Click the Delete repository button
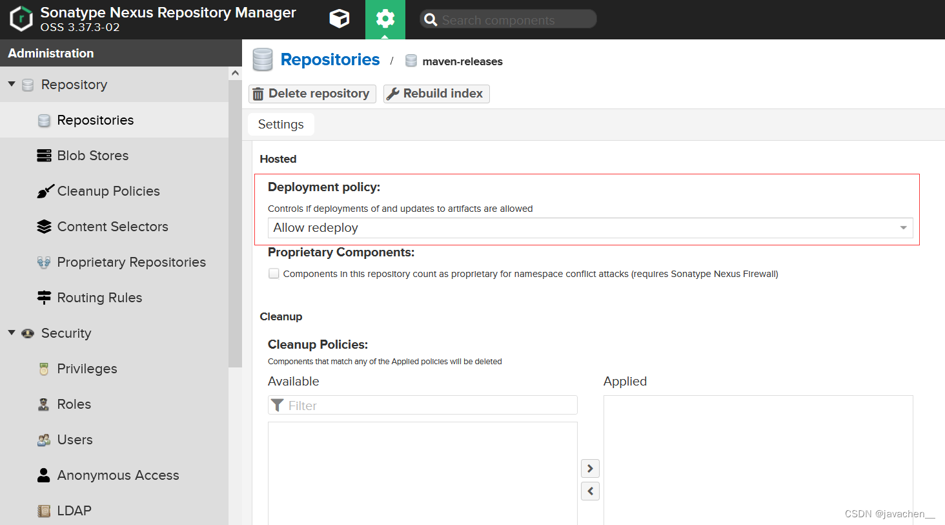 (312, 94)
